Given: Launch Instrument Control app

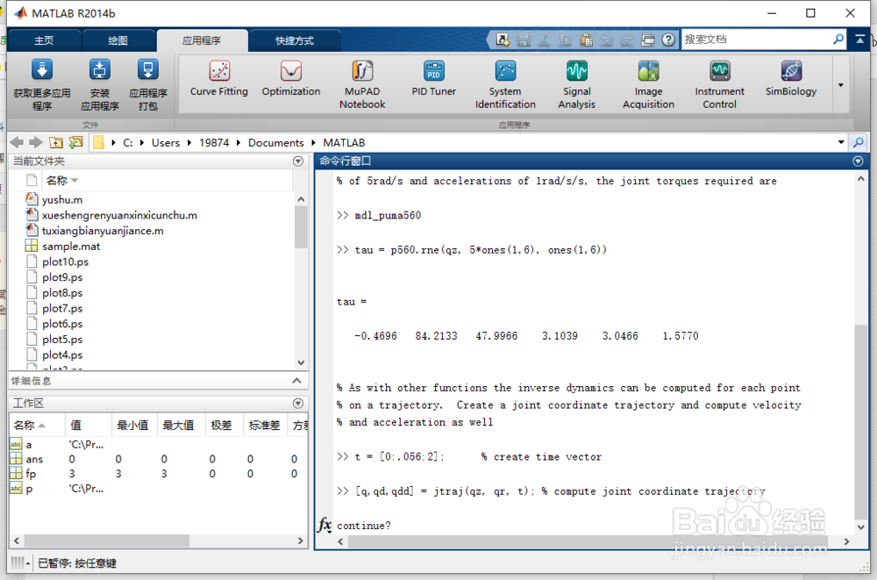Looking at the screenshot, I should [x=719, y=84].
